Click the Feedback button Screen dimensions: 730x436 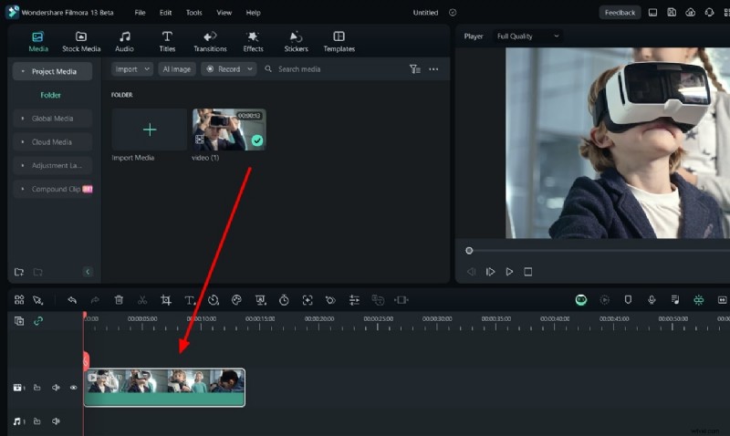click(620, 13)
